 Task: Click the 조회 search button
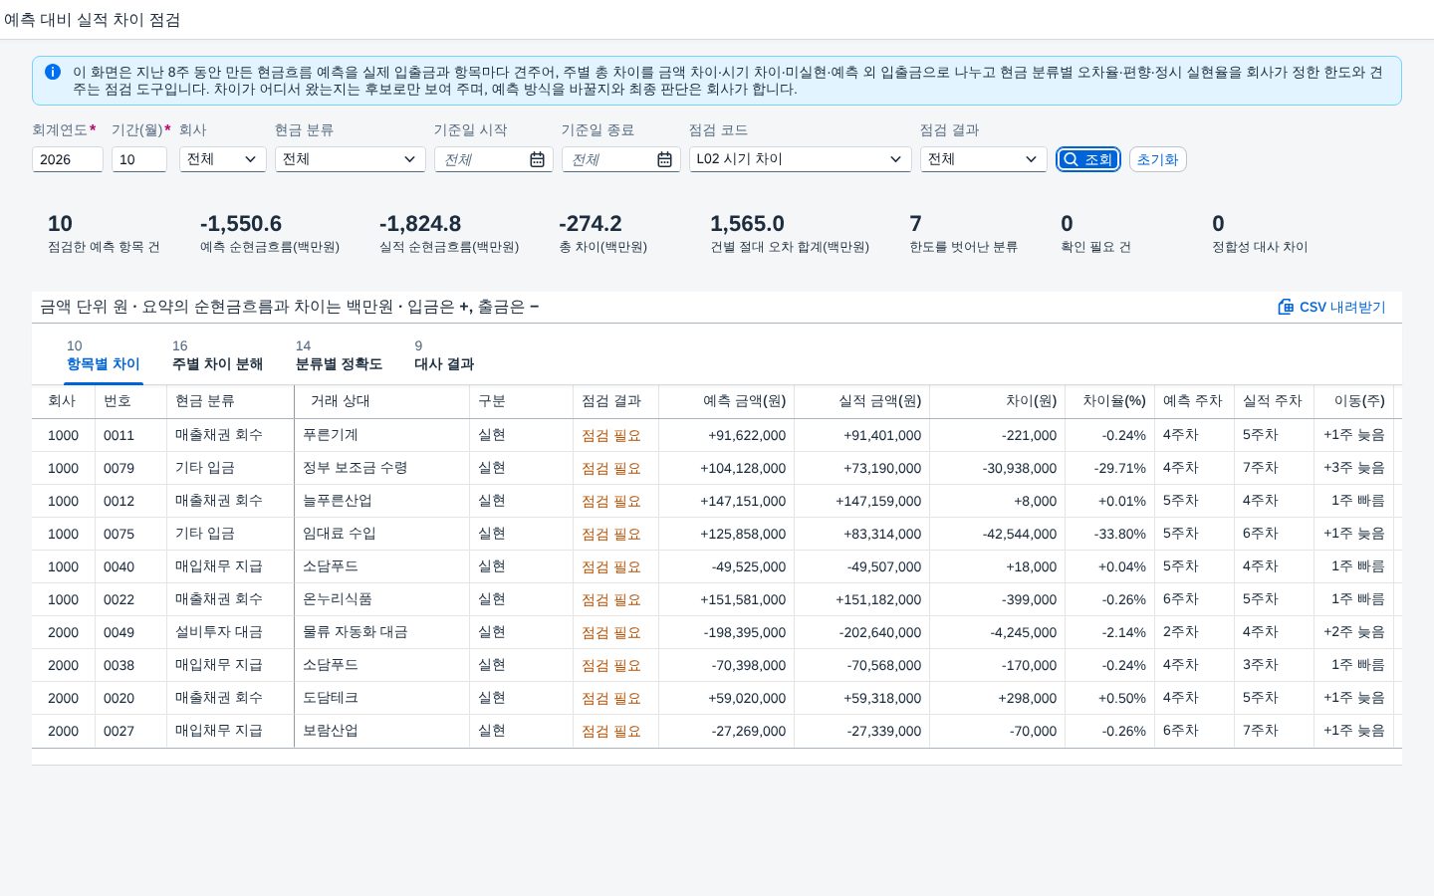[1088, 159]
